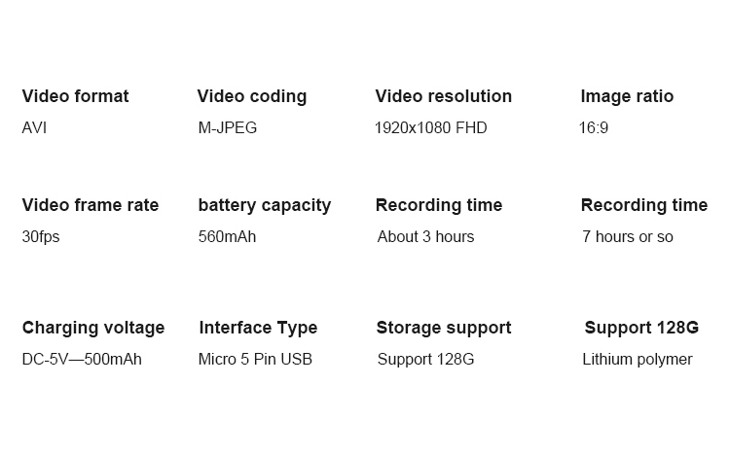This screenshot has width=730, height=455.
Task: Click the Video frame rate heading
Action: pyautogui.click(x=91, y=205)
